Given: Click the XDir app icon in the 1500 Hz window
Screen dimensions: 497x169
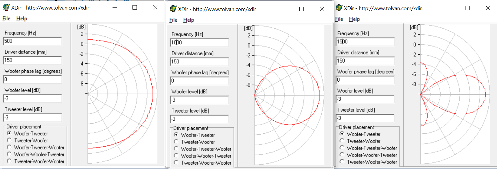Looking at the screenshot, I should tap(339, 8).
